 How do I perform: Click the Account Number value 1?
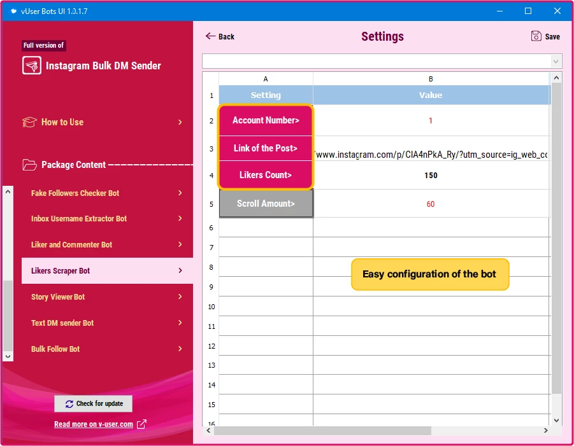click(431, 120)
